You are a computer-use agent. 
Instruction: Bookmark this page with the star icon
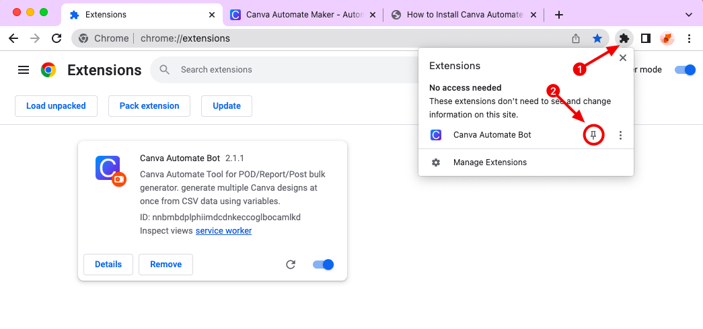(597, 38)
